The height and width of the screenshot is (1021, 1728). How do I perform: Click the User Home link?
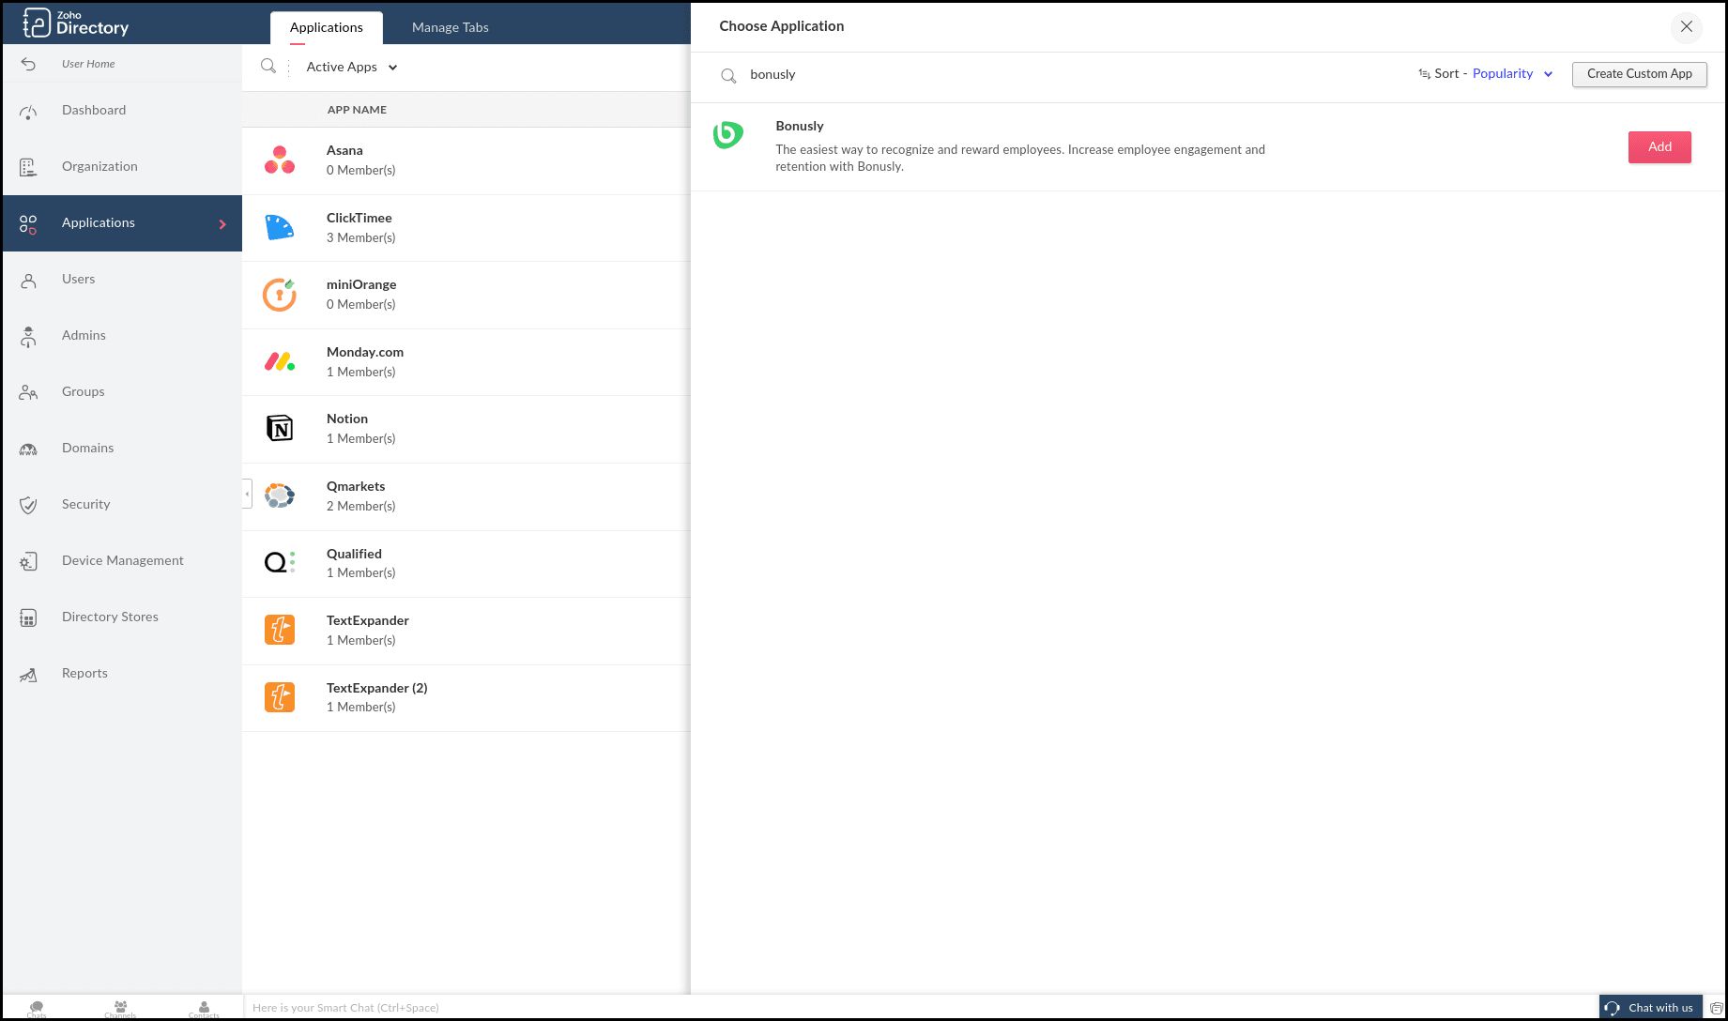point(88,64)
